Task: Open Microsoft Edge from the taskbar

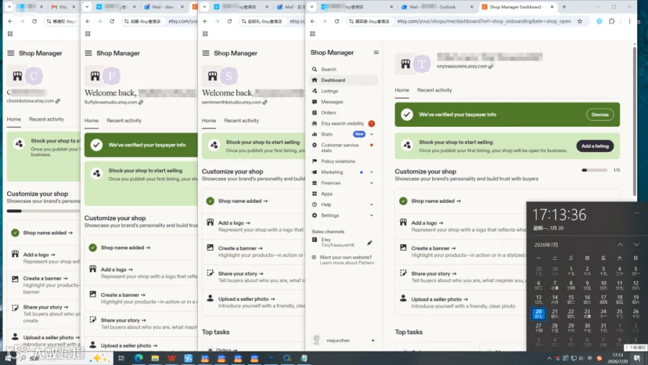Action: coord(138,358)
